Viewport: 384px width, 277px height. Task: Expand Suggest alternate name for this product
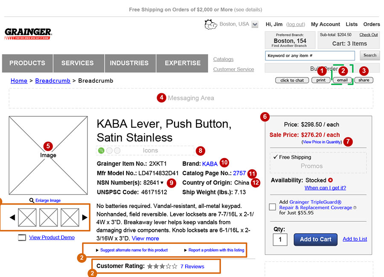(132, 250)
